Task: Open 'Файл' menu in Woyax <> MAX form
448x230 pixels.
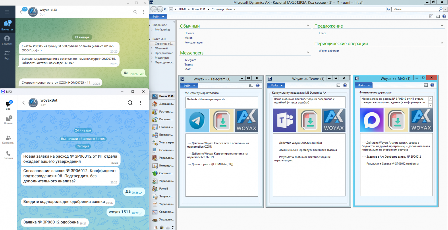Action: click(363, 86)
